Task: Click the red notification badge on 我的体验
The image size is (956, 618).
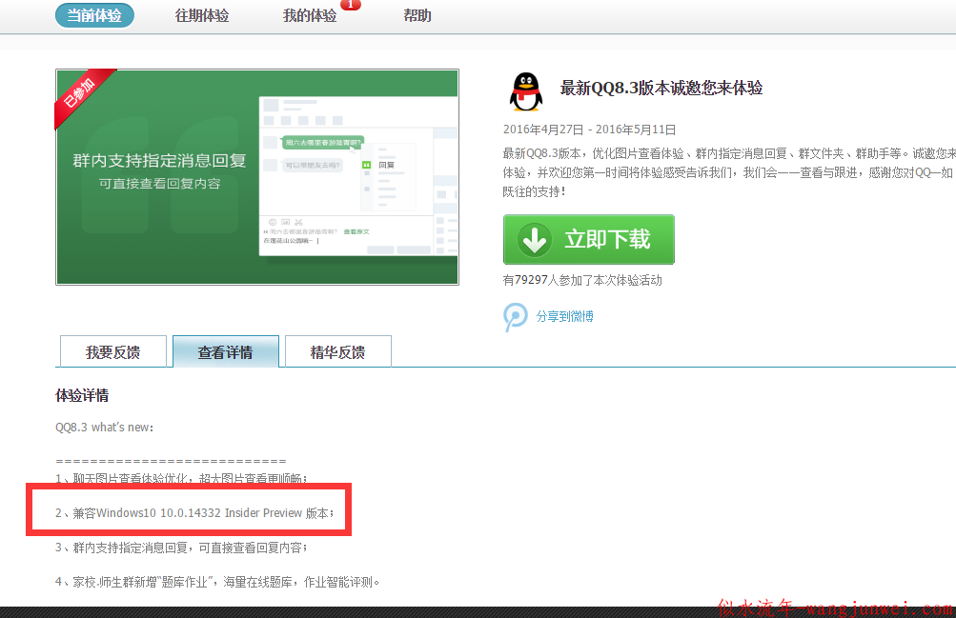Action: click(351, 4)
